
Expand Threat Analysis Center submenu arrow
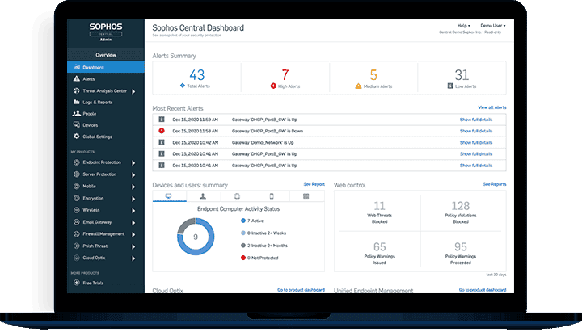pyautogui.click(x=133, y=91)
